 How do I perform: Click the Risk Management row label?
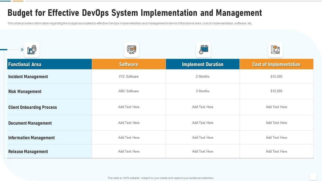25,92
